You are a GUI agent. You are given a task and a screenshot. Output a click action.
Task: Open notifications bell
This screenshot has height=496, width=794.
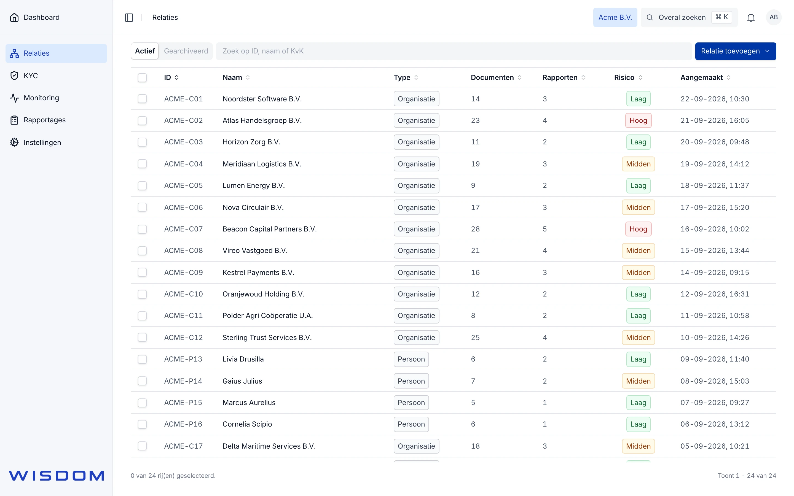click(751, 17)
